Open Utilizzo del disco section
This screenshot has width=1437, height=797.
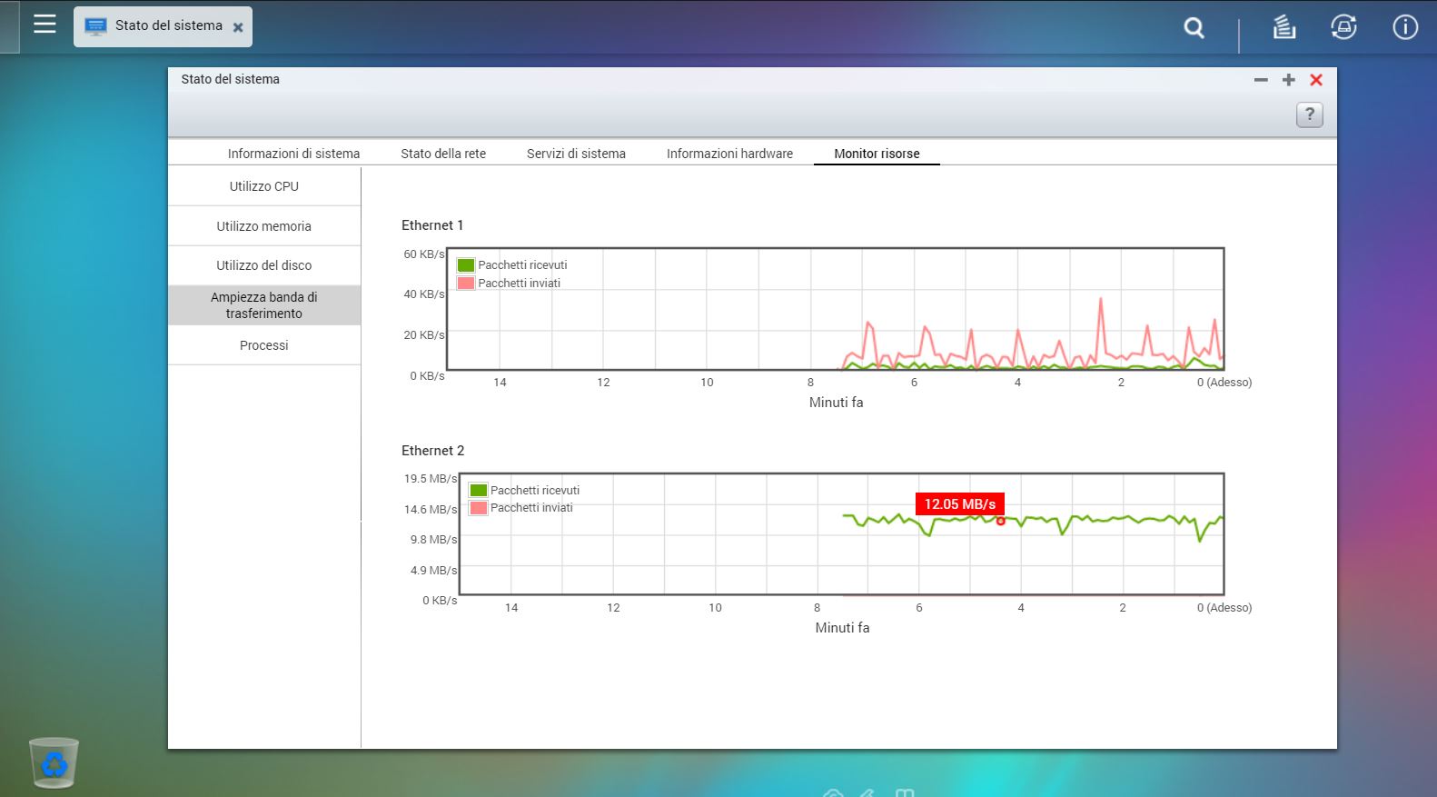click(x=263, y=265)
